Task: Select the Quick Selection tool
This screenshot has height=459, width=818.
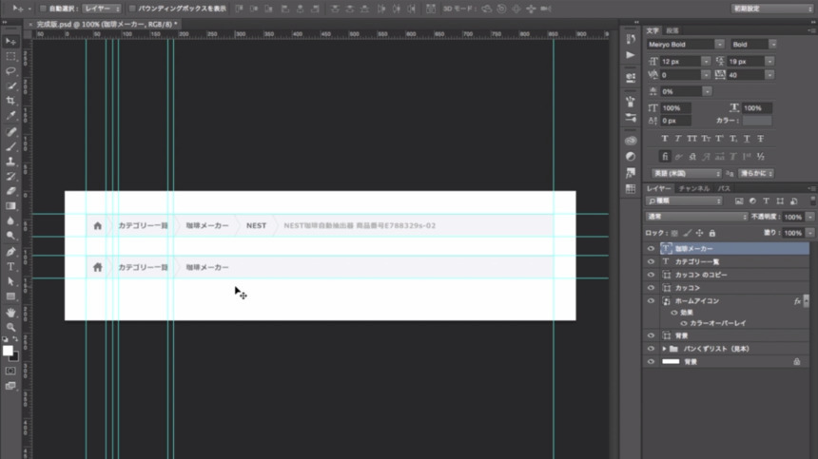Action: (10, 86)
